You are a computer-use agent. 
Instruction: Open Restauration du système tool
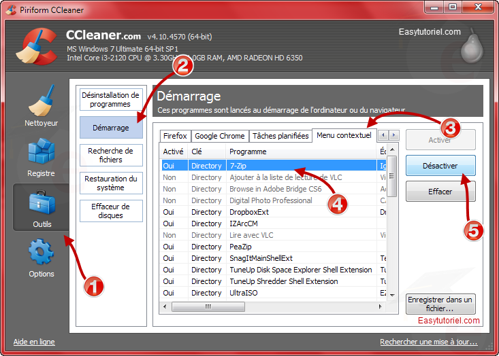111,183
